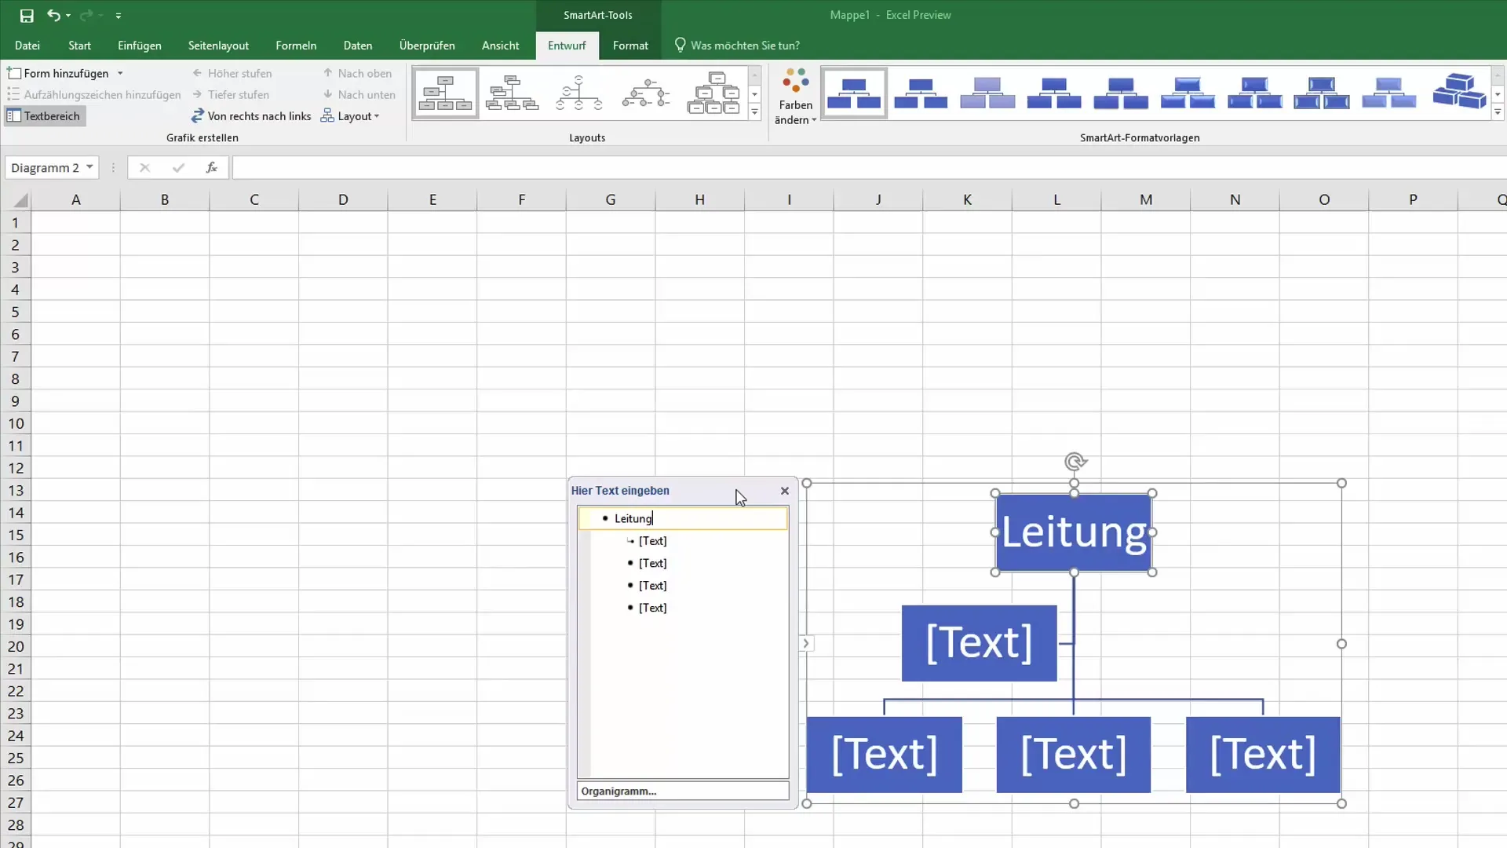Click the rotation handle above the diagram
The width and height of the screenshot is (1507, 848).
tap(1075, 462)
